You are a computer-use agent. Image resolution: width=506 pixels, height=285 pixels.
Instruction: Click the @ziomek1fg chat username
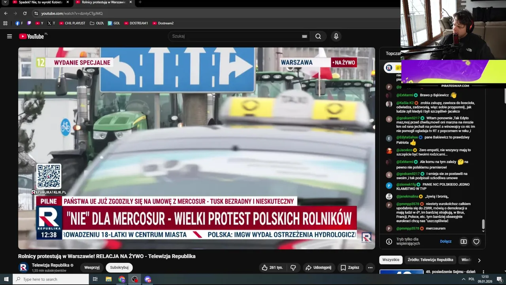(x=406, y=184)
